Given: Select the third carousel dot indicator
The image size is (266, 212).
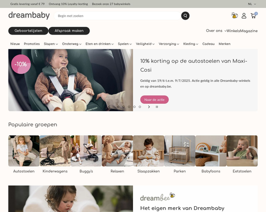Looking at the screenshot, I should 129,107.
